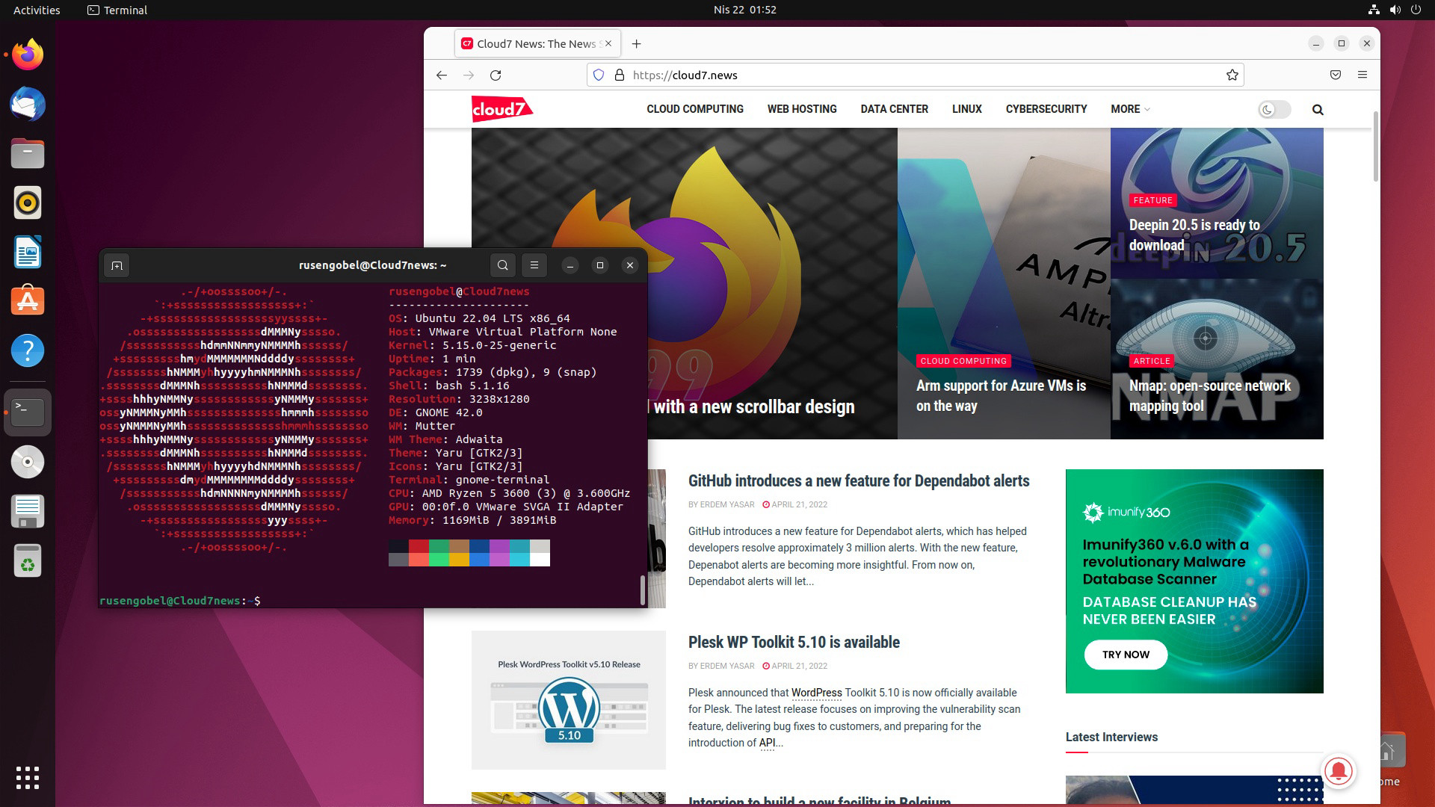Open the clock calendar Nis 22 01:52

744,10
